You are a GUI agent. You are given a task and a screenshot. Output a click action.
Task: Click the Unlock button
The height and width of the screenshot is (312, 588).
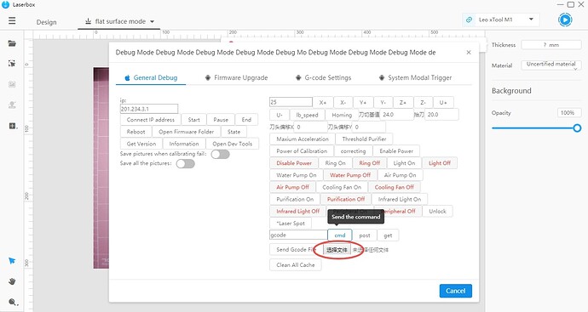[437, 211]
